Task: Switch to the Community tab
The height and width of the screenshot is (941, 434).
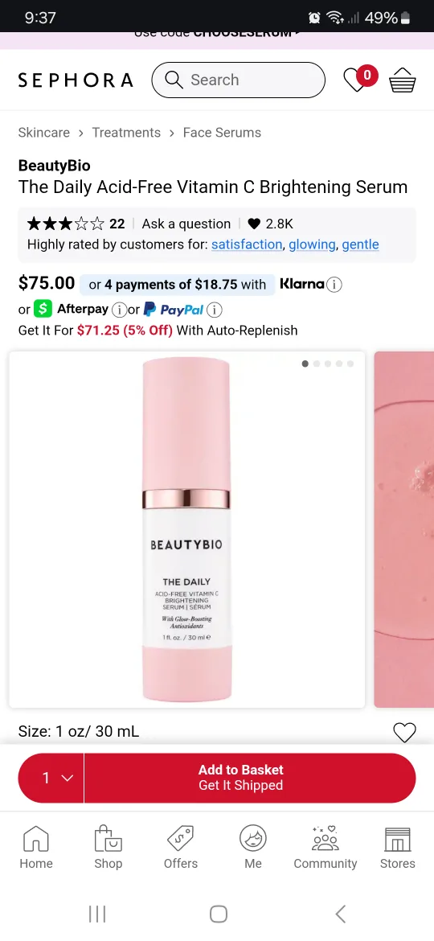Action: [325, 848]
